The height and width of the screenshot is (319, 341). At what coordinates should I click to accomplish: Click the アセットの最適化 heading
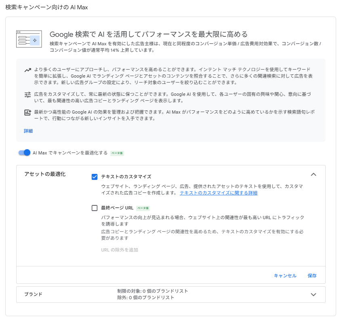45,174
